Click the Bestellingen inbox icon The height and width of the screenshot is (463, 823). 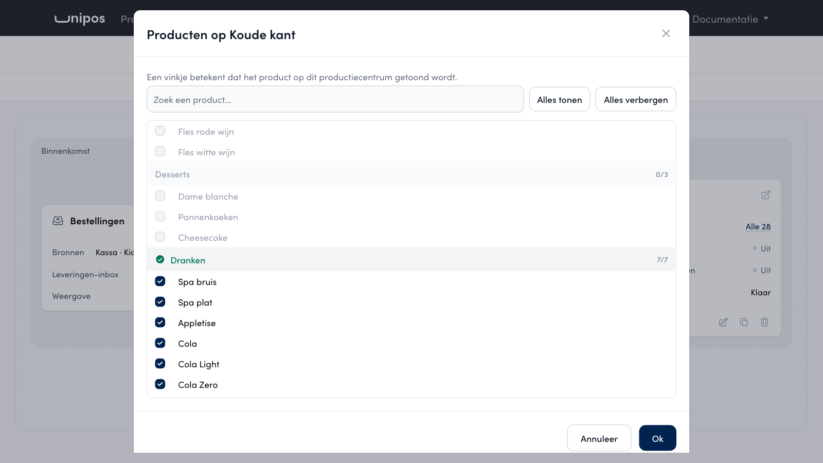pyautogui.click(x=58, y=221)
